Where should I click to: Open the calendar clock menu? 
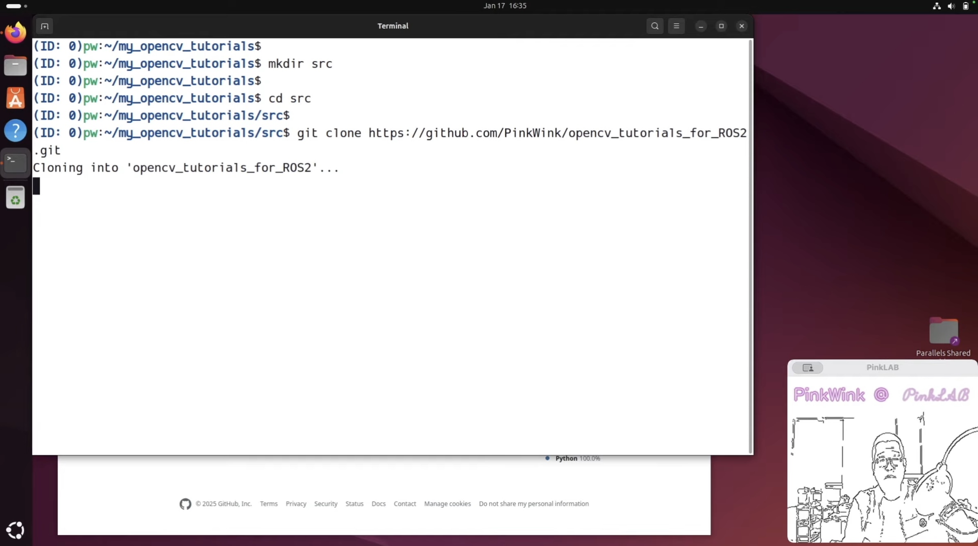point(504,6)
